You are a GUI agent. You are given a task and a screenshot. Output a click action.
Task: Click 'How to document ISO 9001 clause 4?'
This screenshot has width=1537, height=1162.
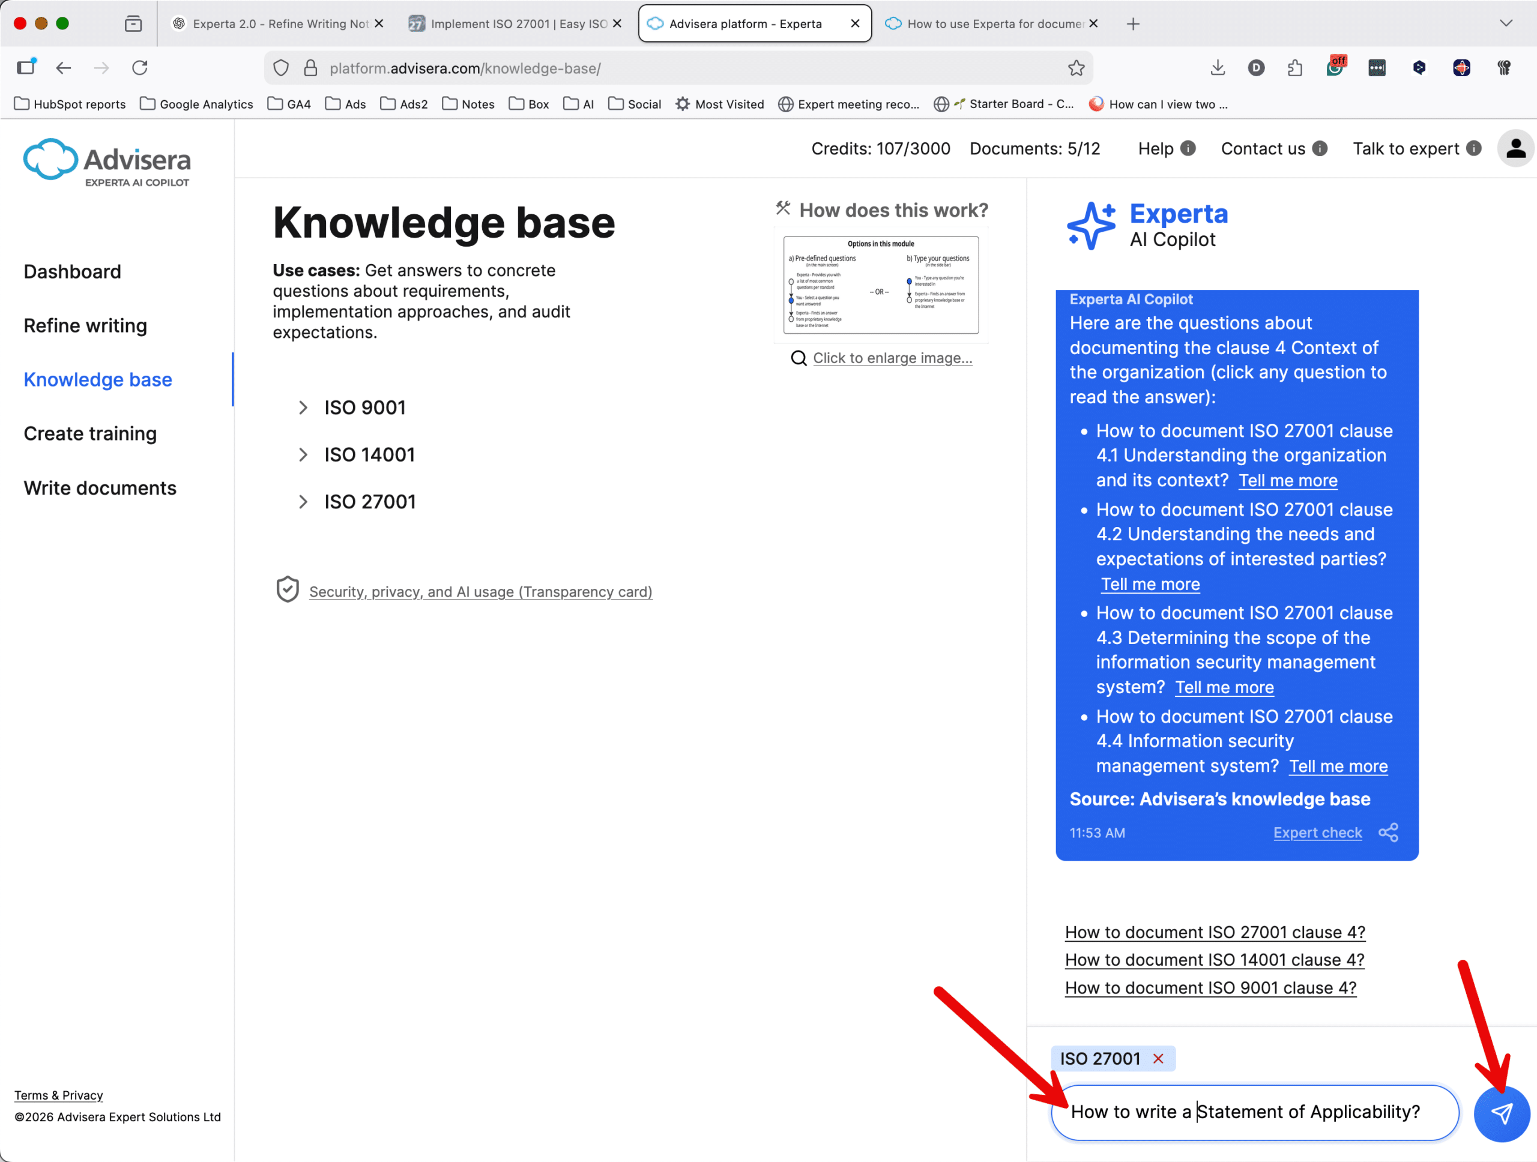coord(1210,988)
